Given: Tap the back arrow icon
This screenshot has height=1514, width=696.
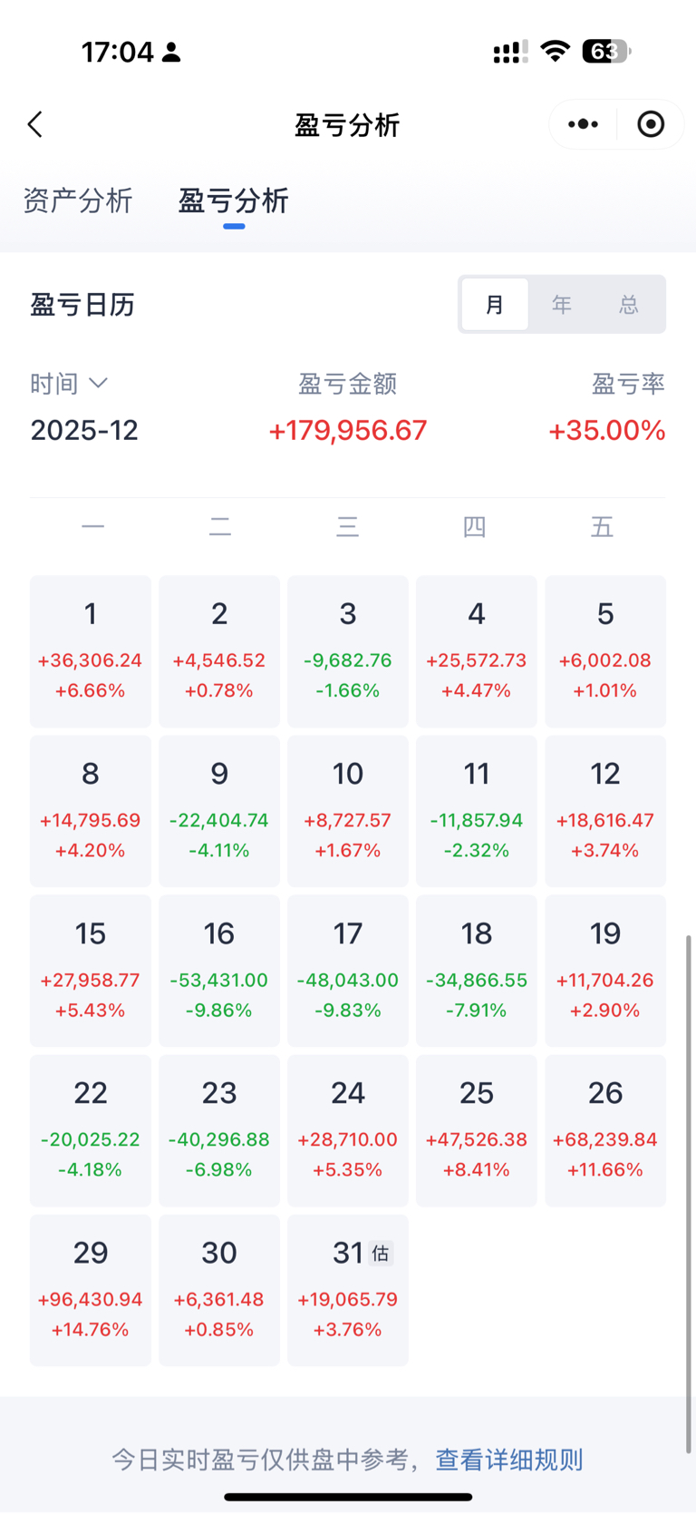Looking at the screenshot, I should coord(35,124).
